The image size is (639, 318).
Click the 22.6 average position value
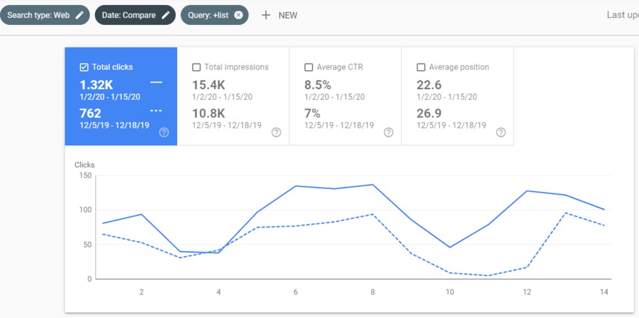(x=429, y=85)
